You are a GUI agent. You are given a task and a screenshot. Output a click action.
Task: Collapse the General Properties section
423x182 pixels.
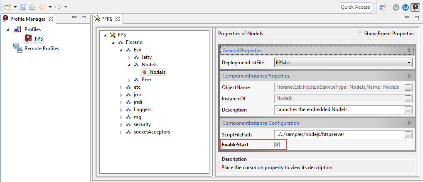[409, 51]
